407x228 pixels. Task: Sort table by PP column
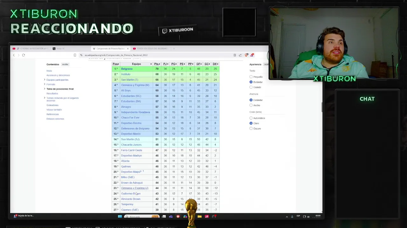[x=190, y=64]
